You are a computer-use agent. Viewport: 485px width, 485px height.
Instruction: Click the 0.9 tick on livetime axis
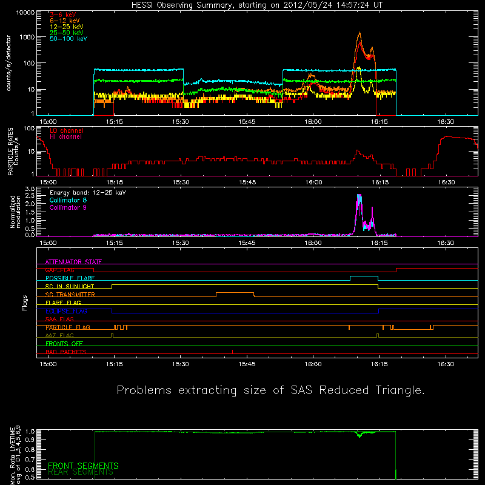(30, 440)
